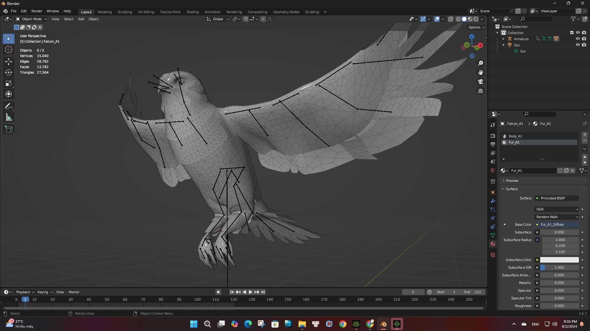
Task: Hide Sun object via eye icon
Action: [578, 45]
